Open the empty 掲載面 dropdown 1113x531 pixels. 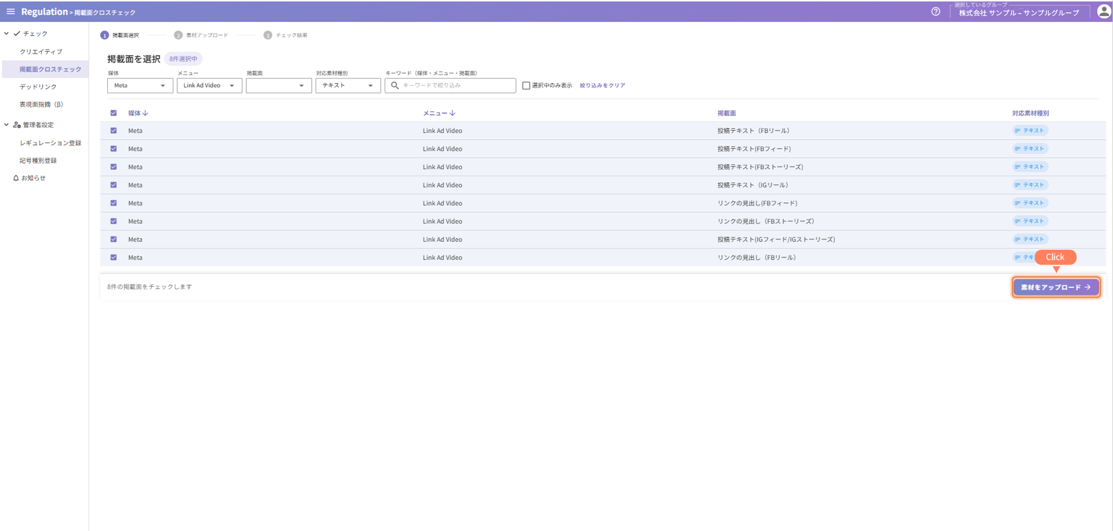click(279, 85)
